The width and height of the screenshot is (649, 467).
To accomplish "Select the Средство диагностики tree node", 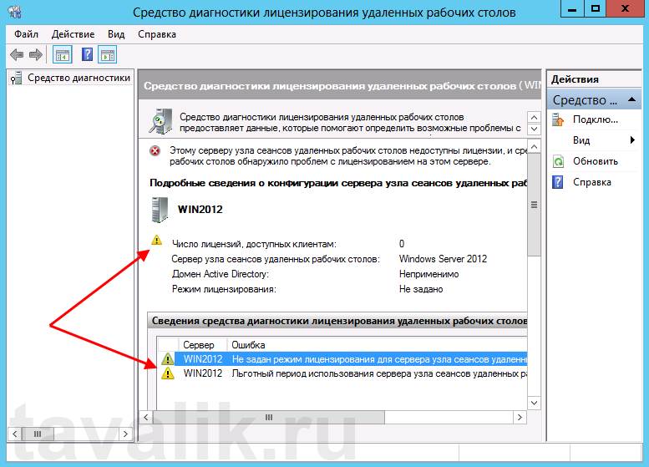I will pos(79,78).
